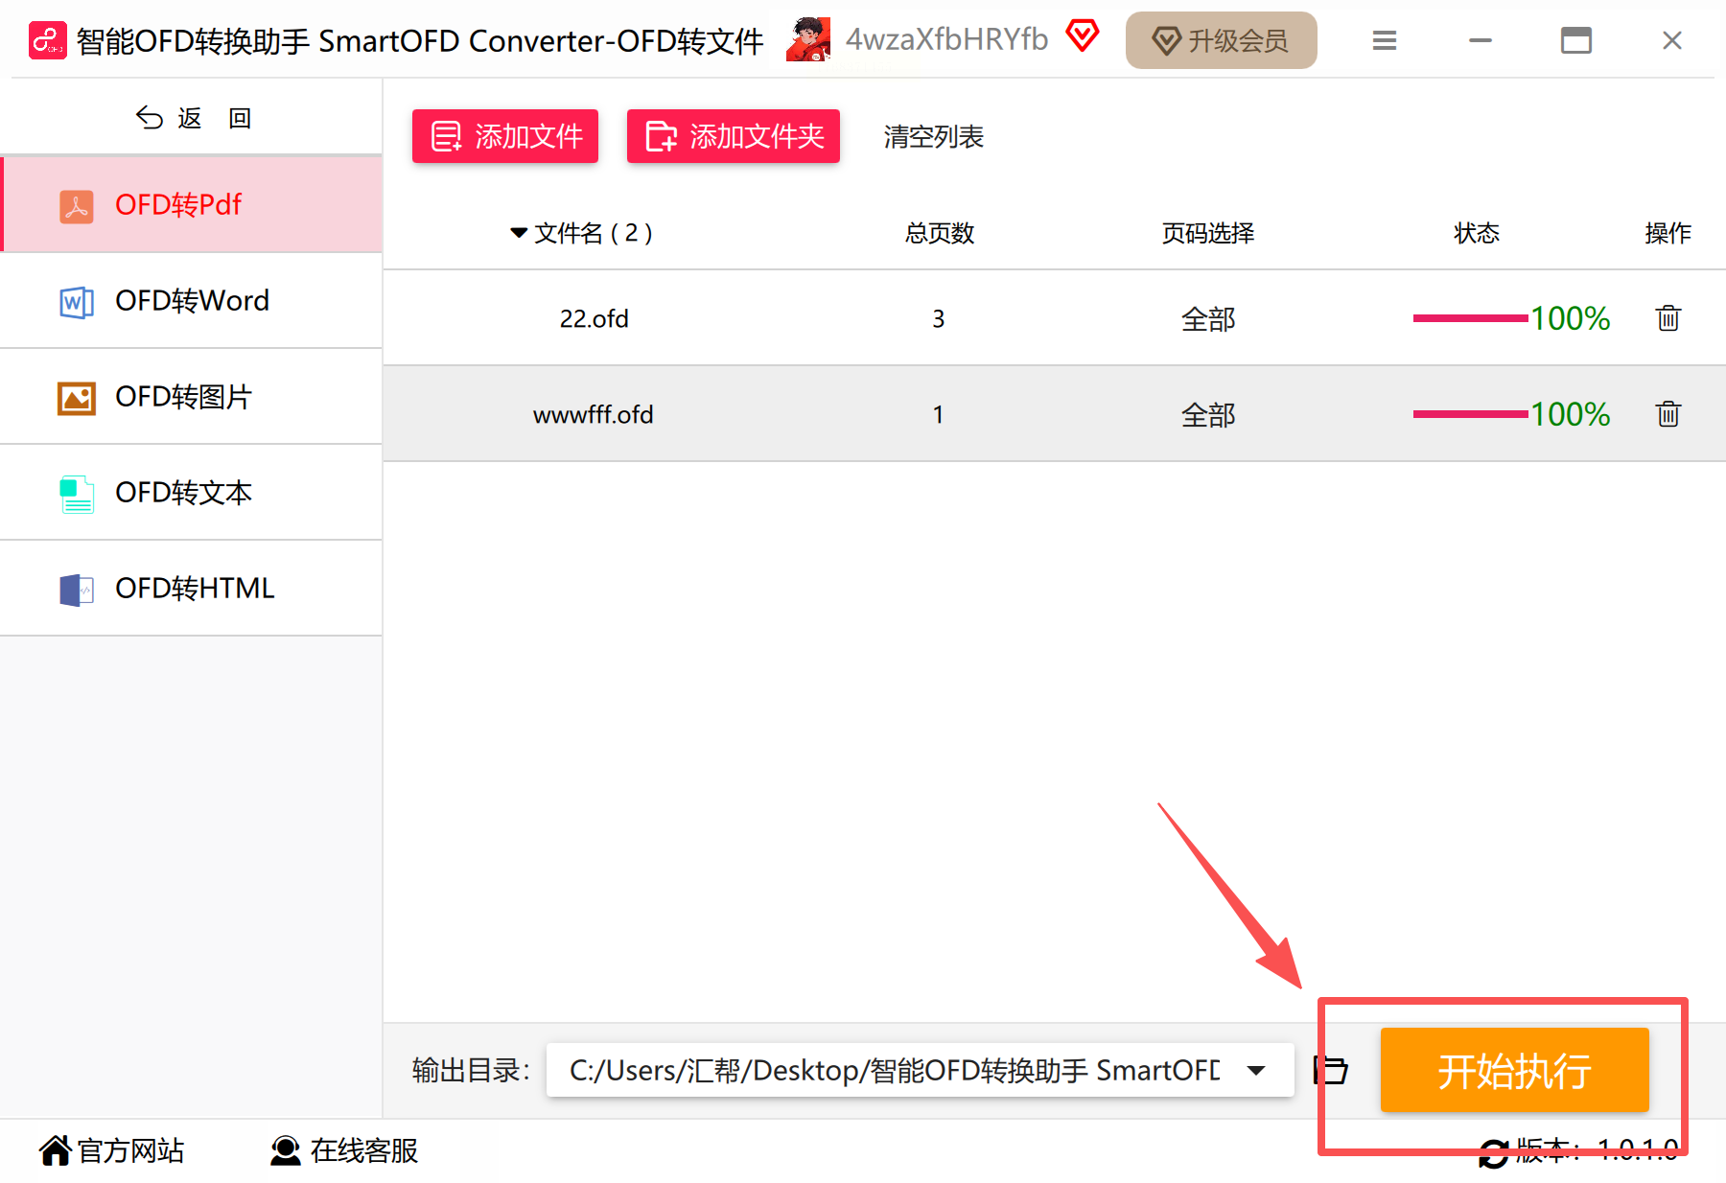Click 升级会员 to upgrade membership
The height and width of the screenshot is (1183, 1726).
coord(1222,40)
